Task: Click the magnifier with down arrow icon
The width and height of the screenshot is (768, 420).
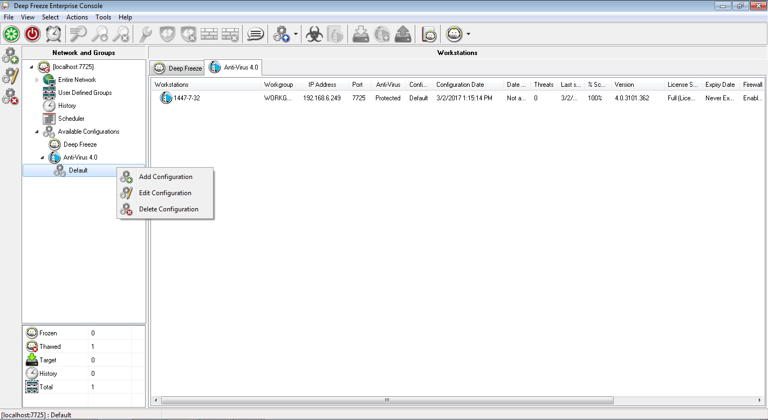Action: [100, 34]
